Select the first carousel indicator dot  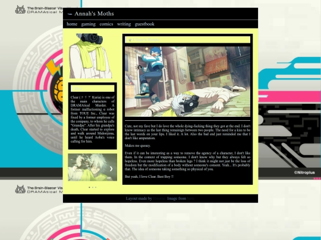click(89, 187)
